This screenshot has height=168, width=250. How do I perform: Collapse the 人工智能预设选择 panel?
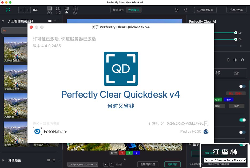point(3,21)
